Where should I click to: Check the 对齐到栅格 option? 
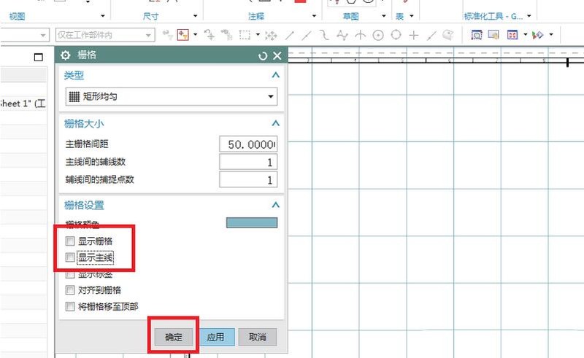point(71,290)
